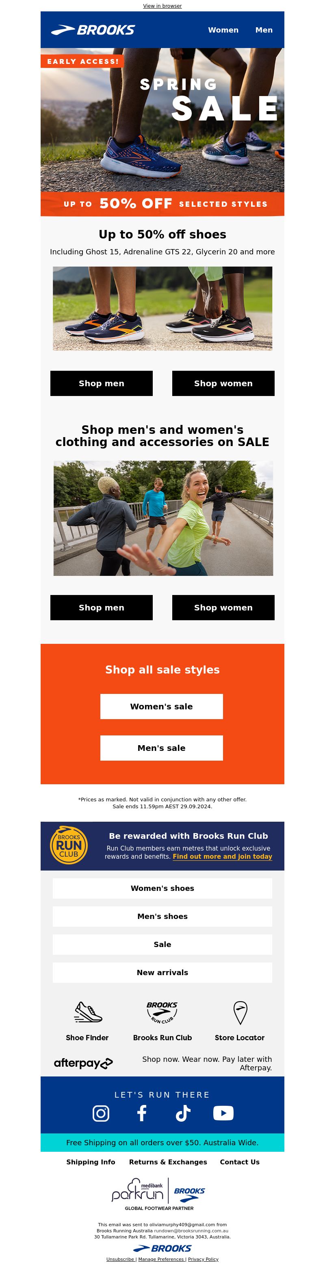Click the Shoe Finder sneaker icon
Screen dimensions: 325x1271
coord(88,1011)
